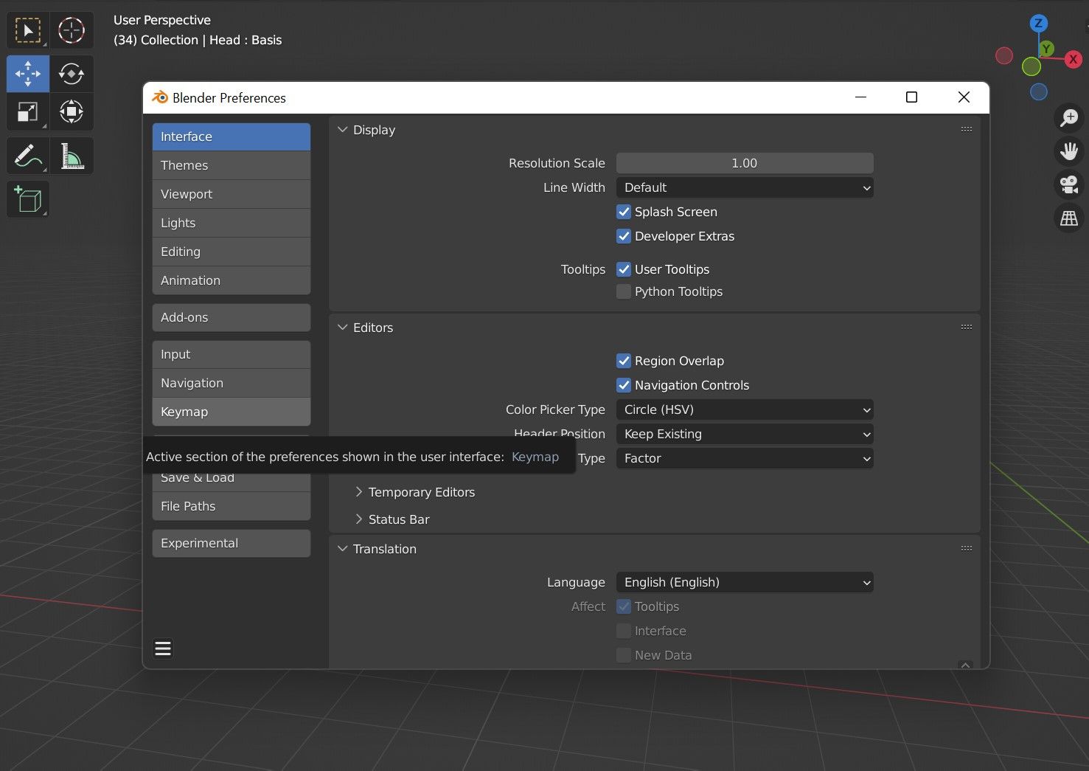1089x771 pixels.
Task: Switch to the Themes preferences section
Action: (x=231, y=165)
